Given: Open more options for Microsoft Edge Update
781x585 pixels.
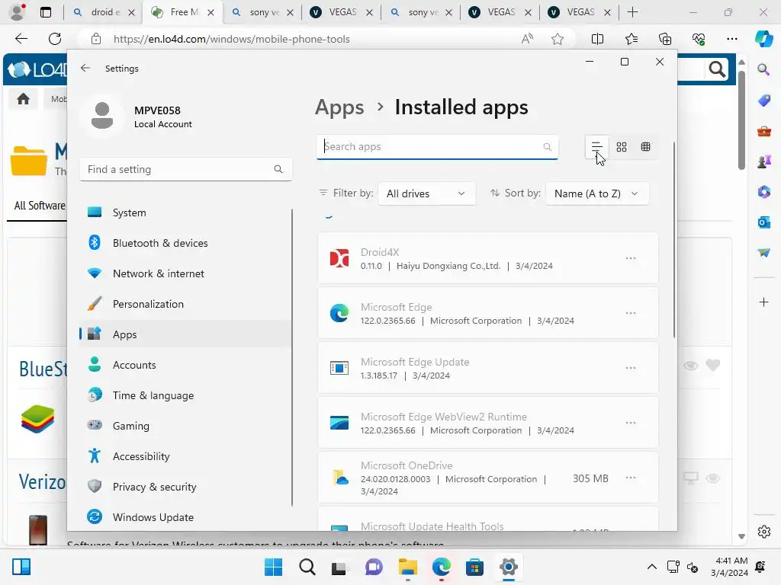Looking at the screenshot, I should [631, 368].
